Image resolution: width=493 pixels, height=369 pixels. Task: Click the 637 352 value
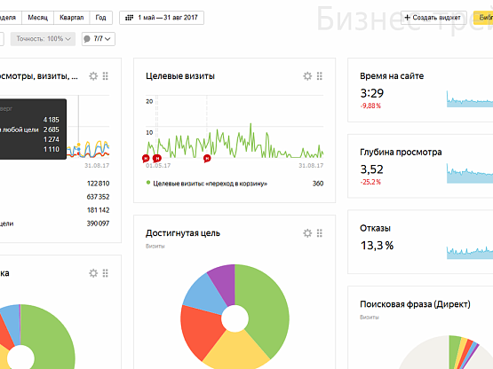(98, 197)
